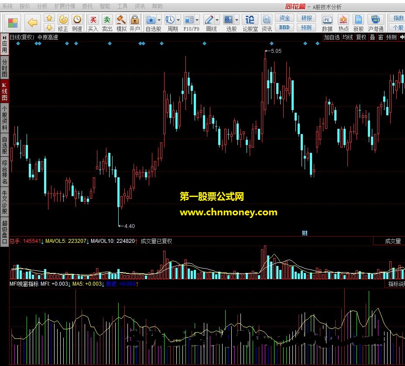The image size is (405, 366).
Task: Open the 系统 menu
Action: click(7, 6)
